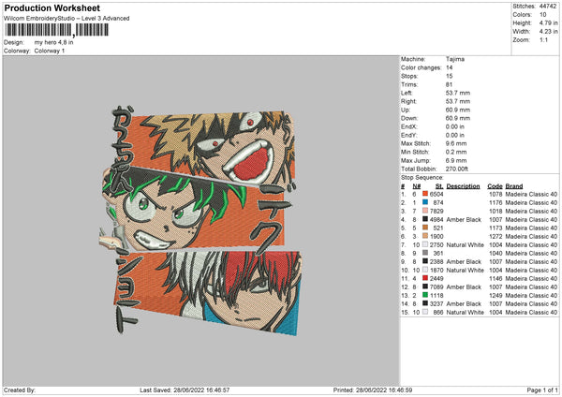Select thread code 1146

pos(495,278)
